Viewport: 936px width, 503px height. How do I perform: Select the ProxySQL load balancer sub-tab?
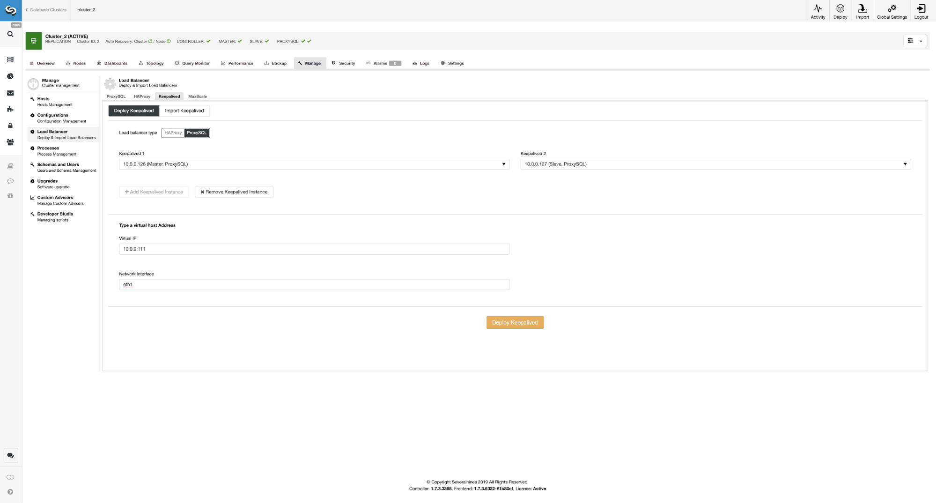[116, 96]
